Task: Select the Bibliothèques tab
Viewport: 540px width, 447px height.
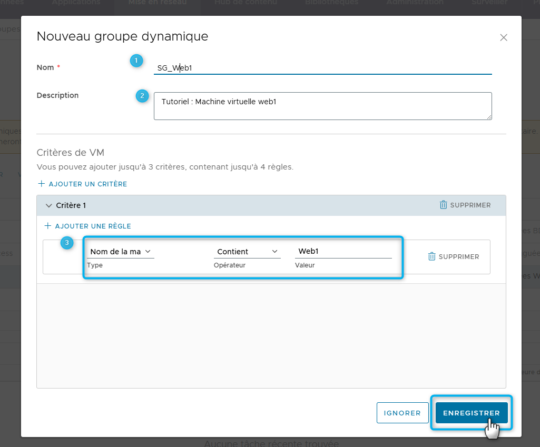Action: (331, 3)
